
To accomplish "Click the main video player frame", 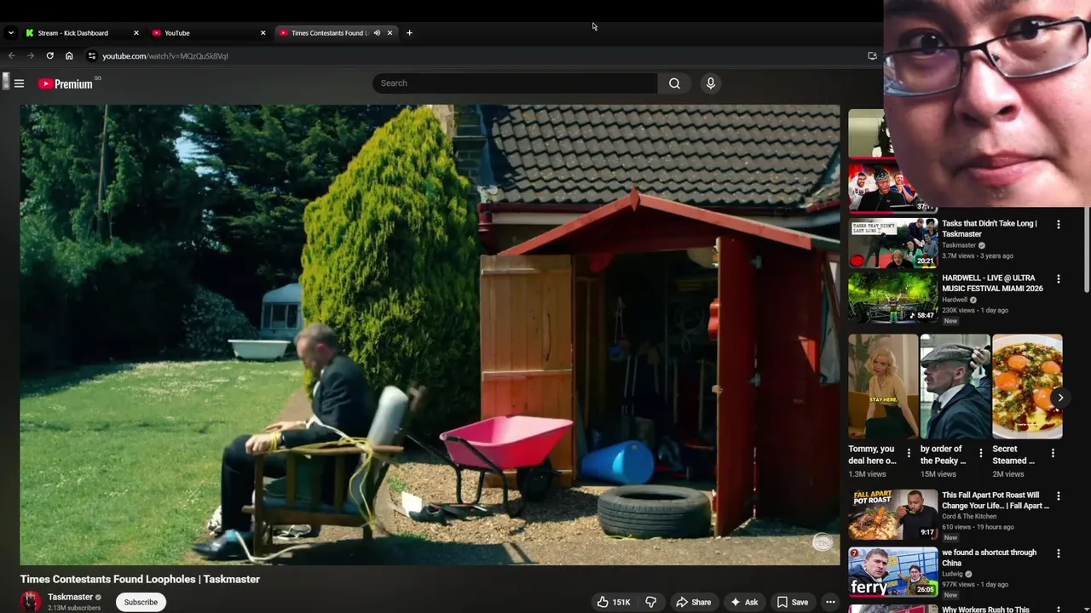I will coord(430,335).
